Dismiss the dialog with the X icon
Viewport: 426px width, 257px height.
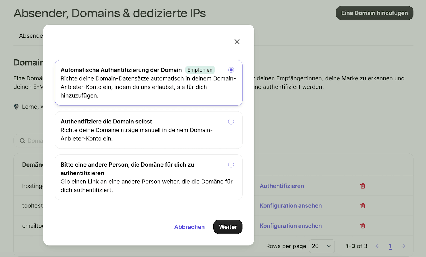click(x=237, y=42)
